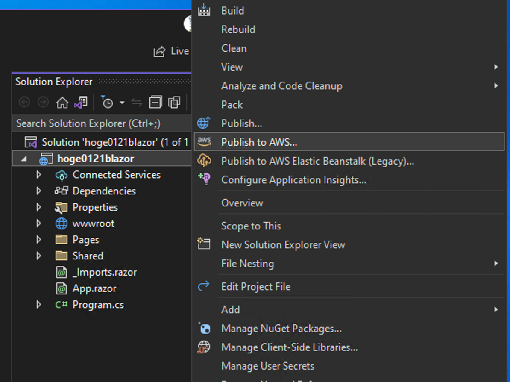Focus the Search Solution Explorer field
Image resolution: width=510 pixels, height=382 pixels.
coord(102,123)
